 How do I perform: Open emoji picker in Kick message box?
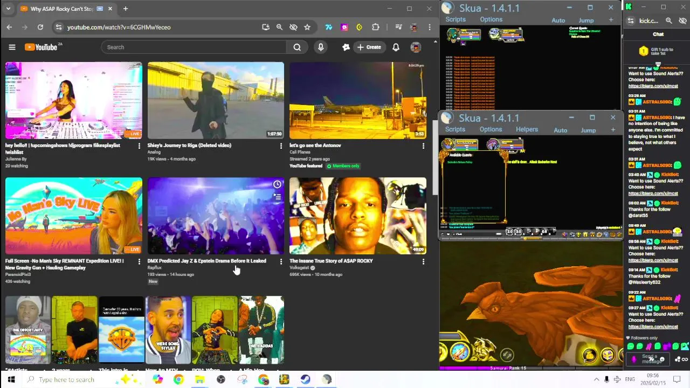click(x=662, y=359)
